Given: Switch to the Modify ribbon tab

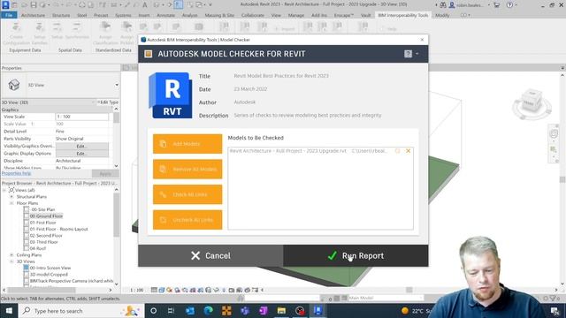Looking at the screenshot, I should [x=442, y=15].
